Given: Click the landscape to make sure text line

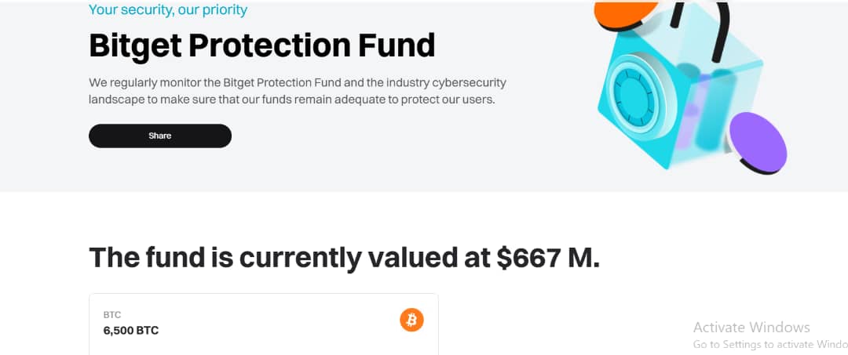Looking at the screenshot, I should coord(292,100).
